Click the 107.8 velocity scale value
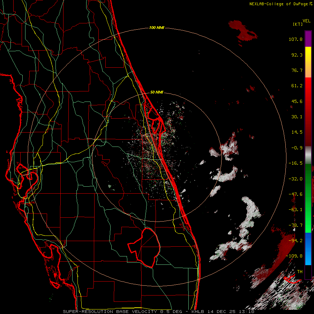The width and height of the screenshot is (314, 314). coord(296,39)
